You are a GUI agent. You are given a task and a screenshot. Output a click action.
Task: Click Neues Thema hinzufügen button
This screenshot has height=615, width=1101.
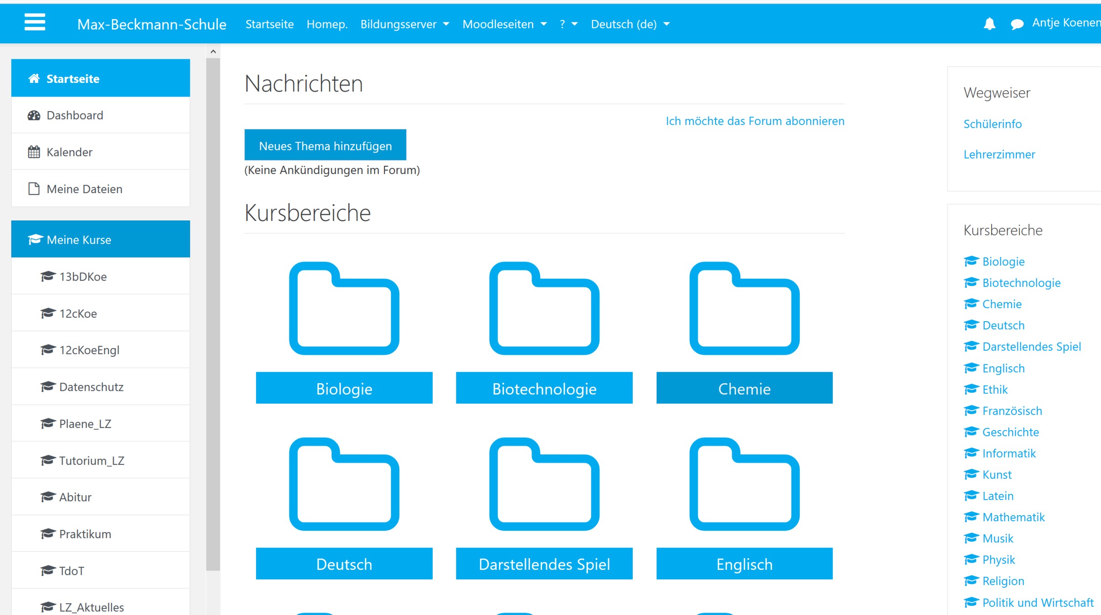coord(325,146)
